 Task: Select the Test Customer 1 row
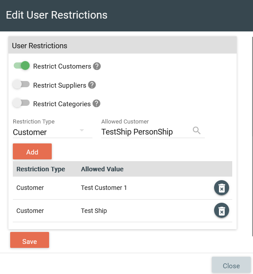[x=123, y=188]
